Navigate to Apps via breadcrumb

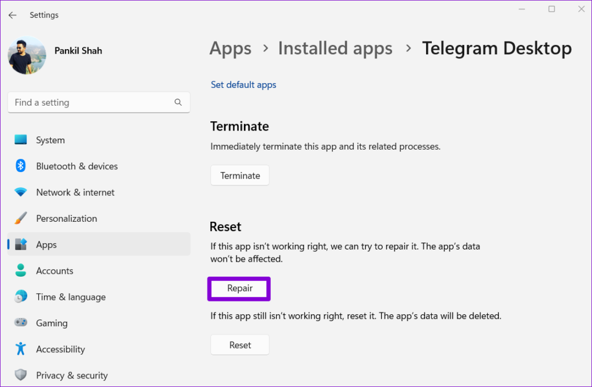coord(230,48)
